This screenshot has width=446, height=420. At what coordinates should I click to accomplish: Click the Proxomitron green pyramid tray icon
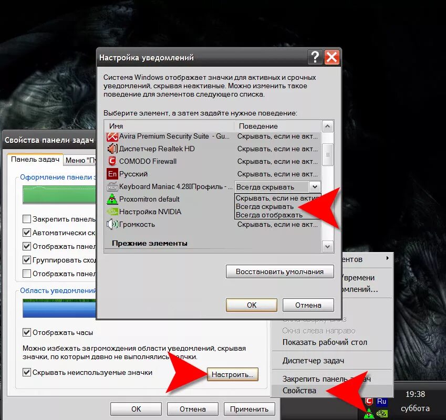(x=369, y=414)
